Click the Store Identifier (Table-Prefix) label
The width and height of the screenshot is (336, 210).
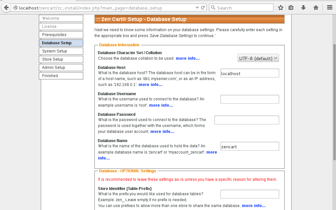tap(125, 189)
